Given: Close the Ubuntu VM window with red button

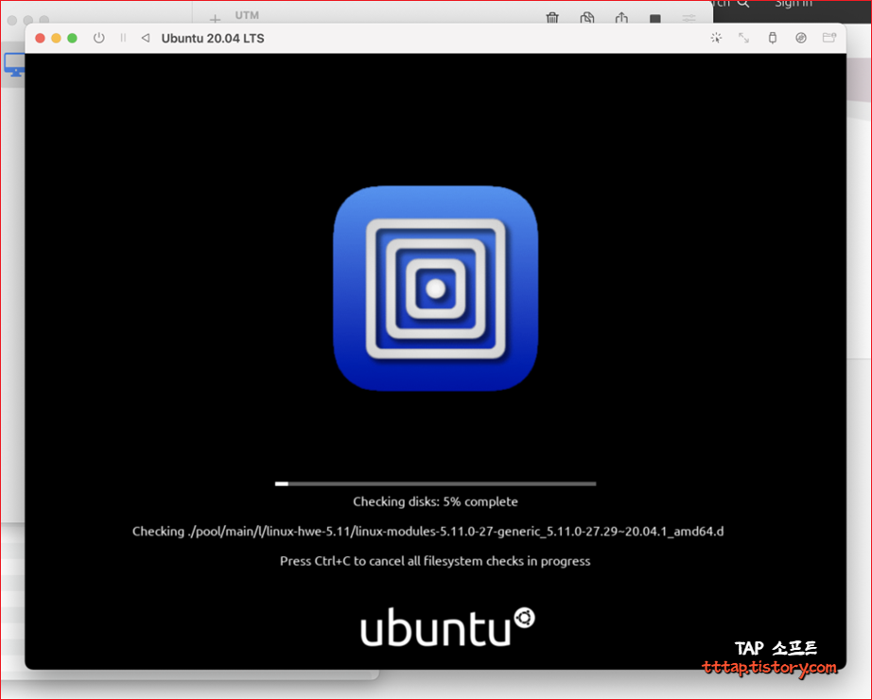Looking at the screenshot, I should pos(40,38).
